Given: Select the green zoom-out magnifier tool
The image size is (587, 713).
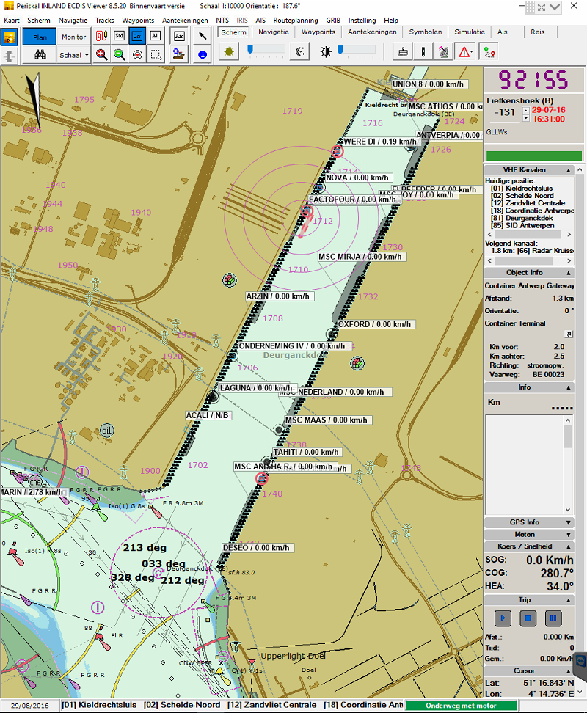Looking at the screenshot, I should tap(119, 54).
